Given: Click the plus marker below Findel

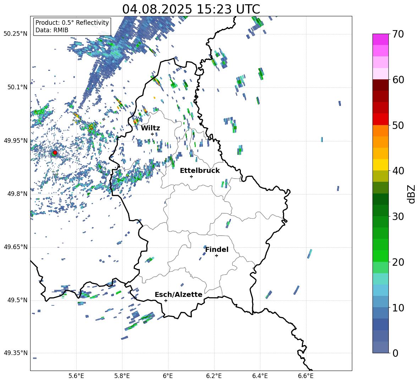Looking at the screenshot, I should pos(216,256).
